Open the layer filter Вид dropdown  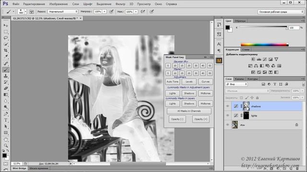(x=236, y=84)
